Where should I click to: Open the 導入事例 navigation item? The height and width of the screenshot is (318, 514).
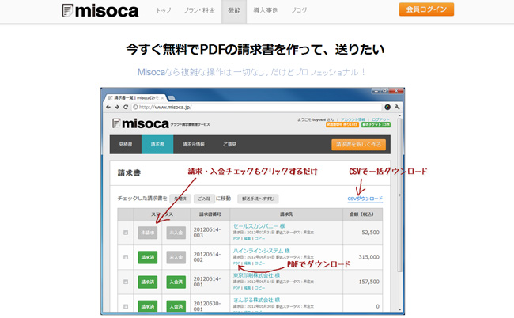(x=266, y=10)
